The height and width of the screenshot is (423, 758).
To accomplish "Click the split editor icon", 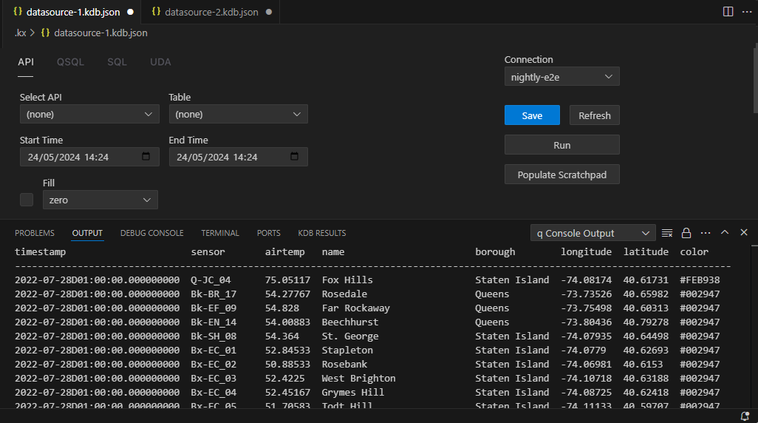I will point(728,12).
